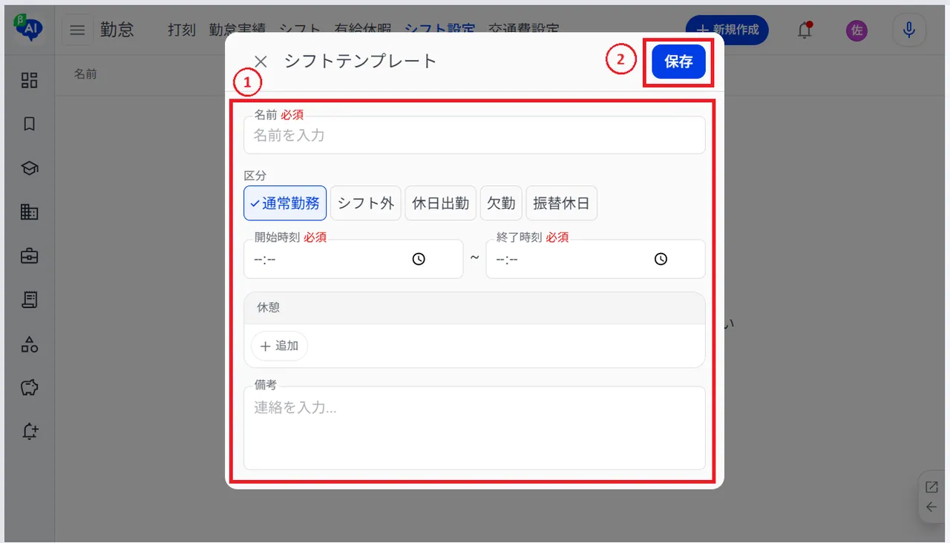Switch to 勤怠実績 tab
The height and width of the screenshot is (543, 950).
237,30
